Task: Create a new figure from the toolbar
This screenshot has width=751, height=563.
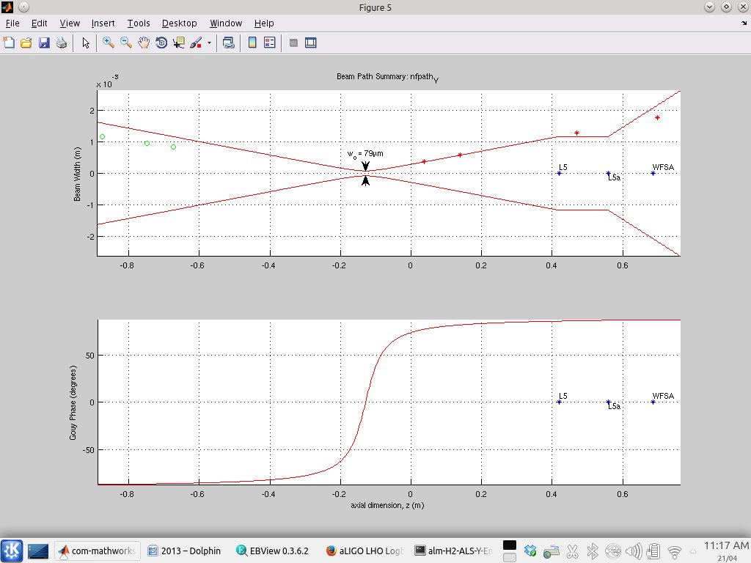Action: point(9,43)
